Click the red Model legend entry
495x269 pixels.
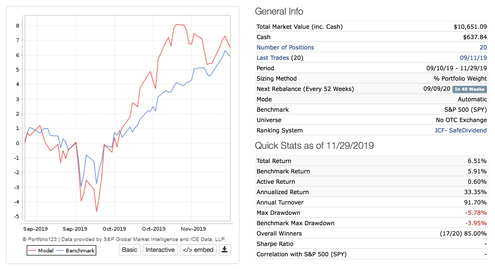[x=41, y=251]
